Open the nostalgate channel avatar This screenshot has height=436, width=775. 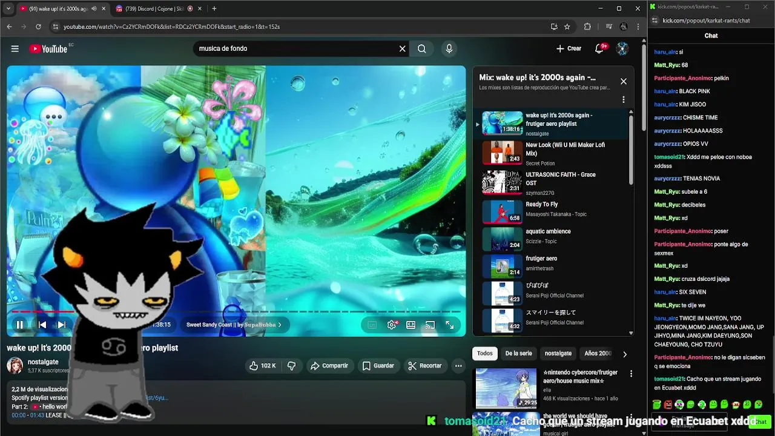15,366
